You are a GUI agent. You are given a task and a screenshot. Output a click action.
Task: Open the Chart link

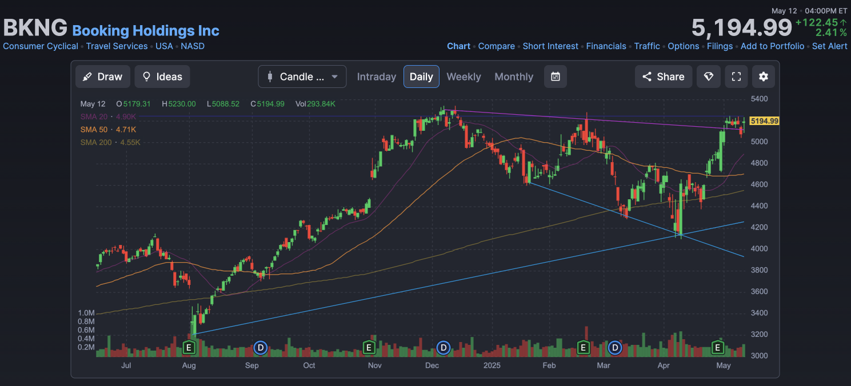(459, 46)
